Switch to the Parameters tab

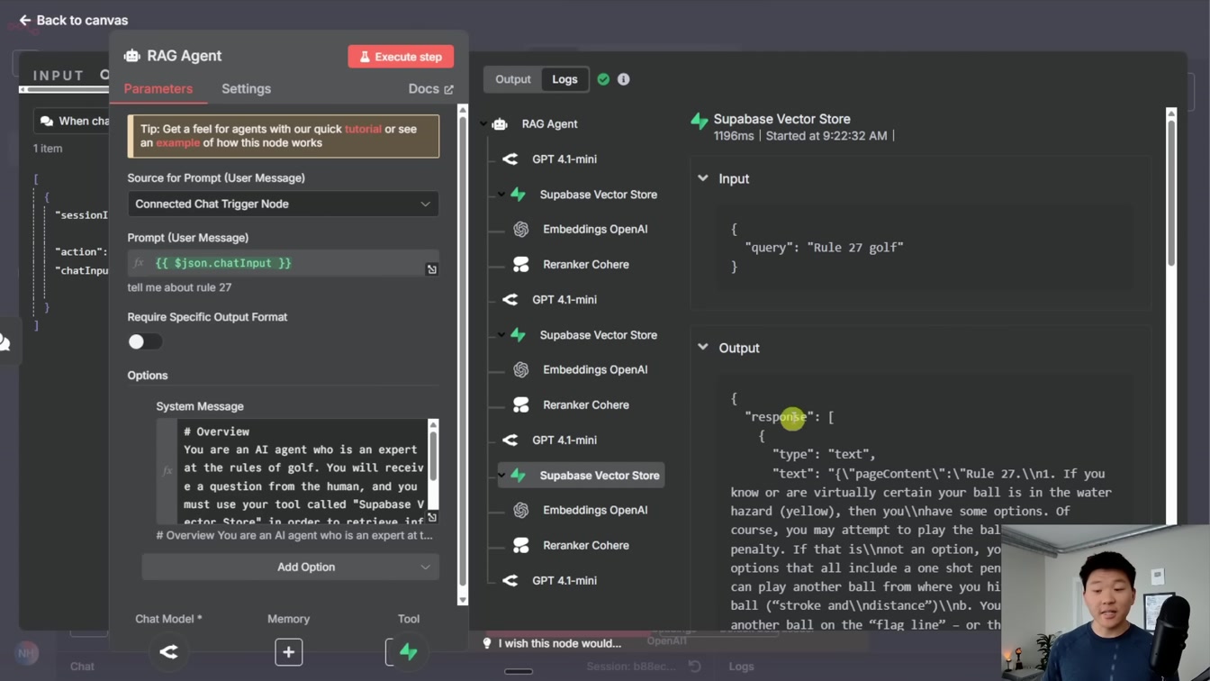coord(158,89)
